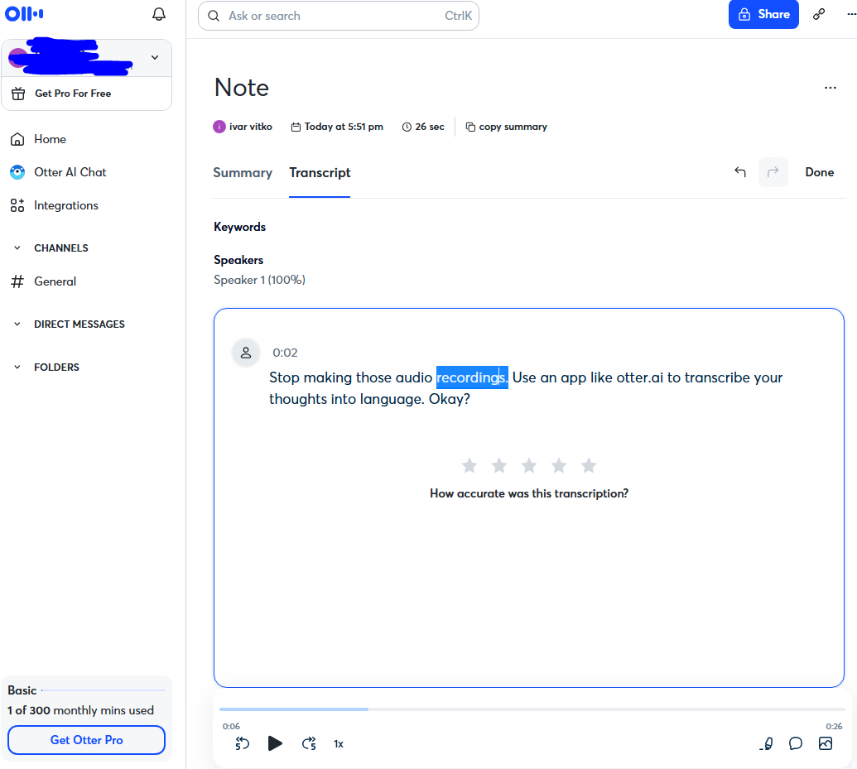
Task: Click the blue Share button
Action: pos(763,14)
